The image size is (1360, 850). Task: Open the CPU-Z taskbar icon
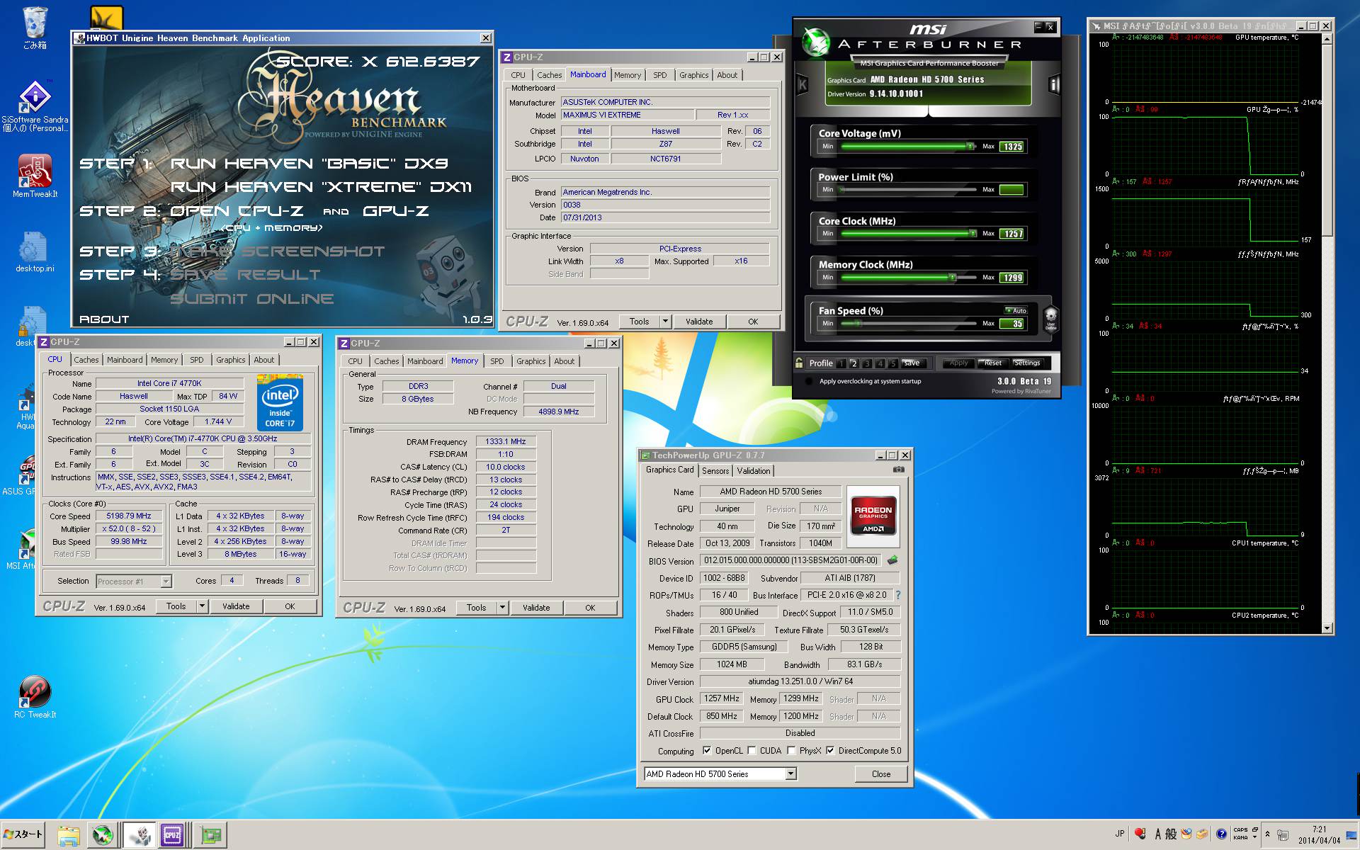pos(172,835)
